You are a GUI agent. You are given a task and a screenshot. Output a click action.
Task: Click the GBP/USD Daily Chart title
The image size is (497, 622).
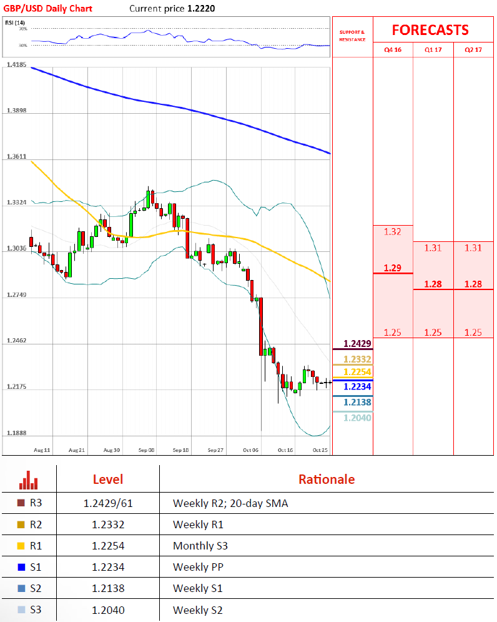(48, 8)
